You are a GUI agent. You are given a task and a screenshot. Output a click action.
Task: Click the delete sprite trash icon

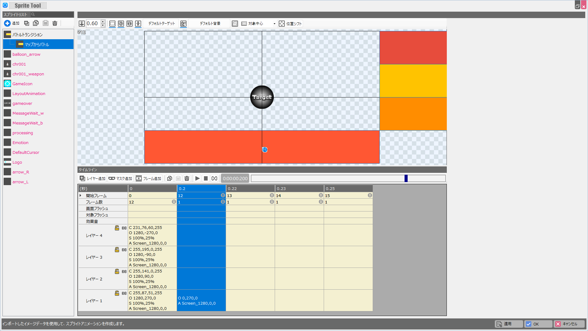coord(55,23)
